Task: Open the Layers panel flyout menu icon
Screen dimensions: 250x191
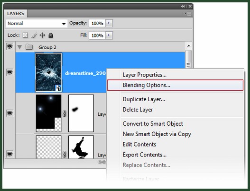Action: 188,14
